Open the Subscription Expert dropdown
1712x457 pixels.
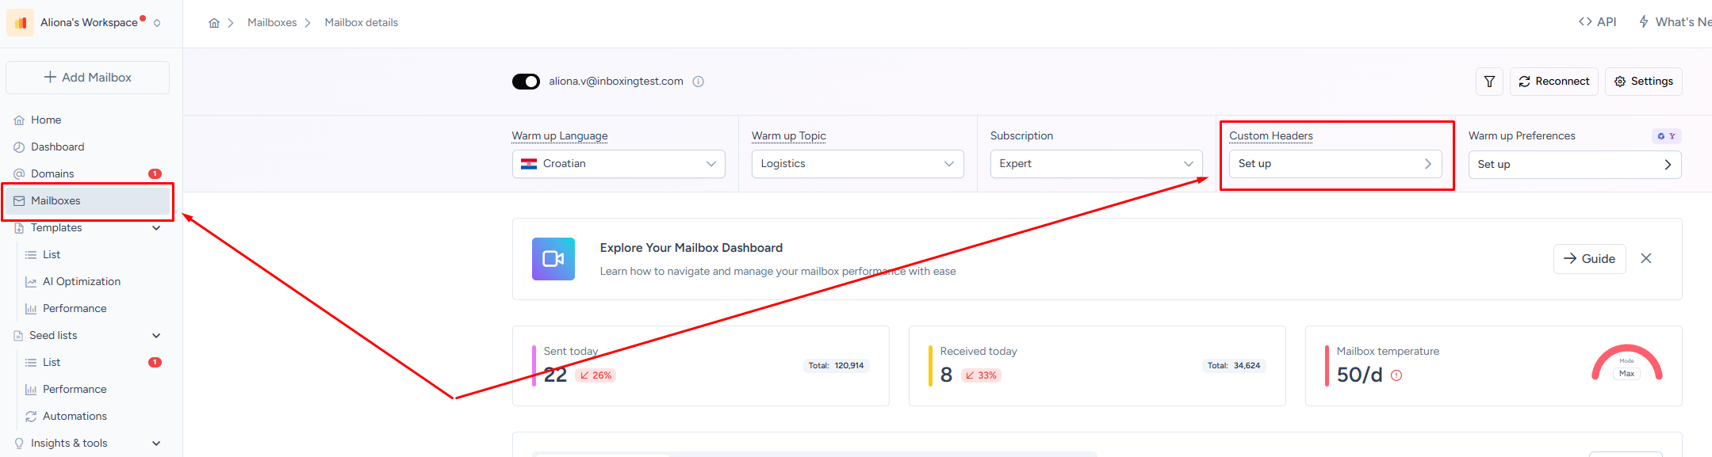click(1096, 164)
